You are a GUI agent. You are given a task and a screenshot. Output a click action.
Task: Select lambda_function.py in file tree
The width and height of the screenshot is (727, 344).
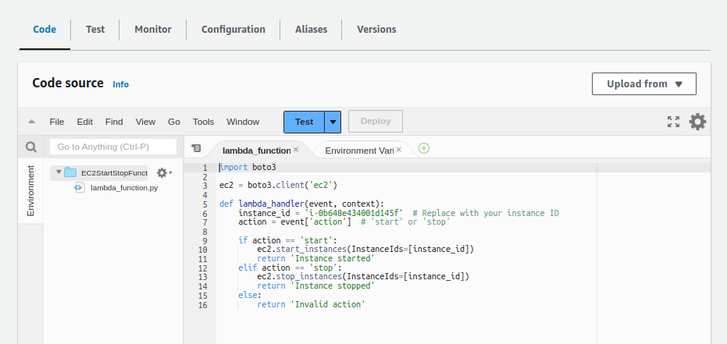(123, 188)
